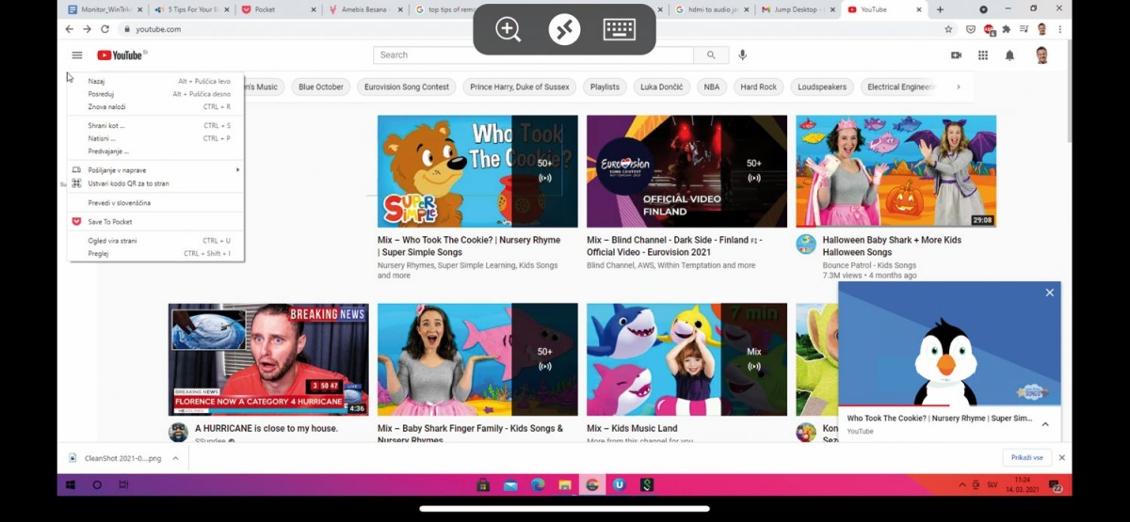Image resolution: width=1130 pixels, height=522 pixels.
Task: Select 'Ustvari kodo QR za to stran'
Action: (x=155, y=183)
